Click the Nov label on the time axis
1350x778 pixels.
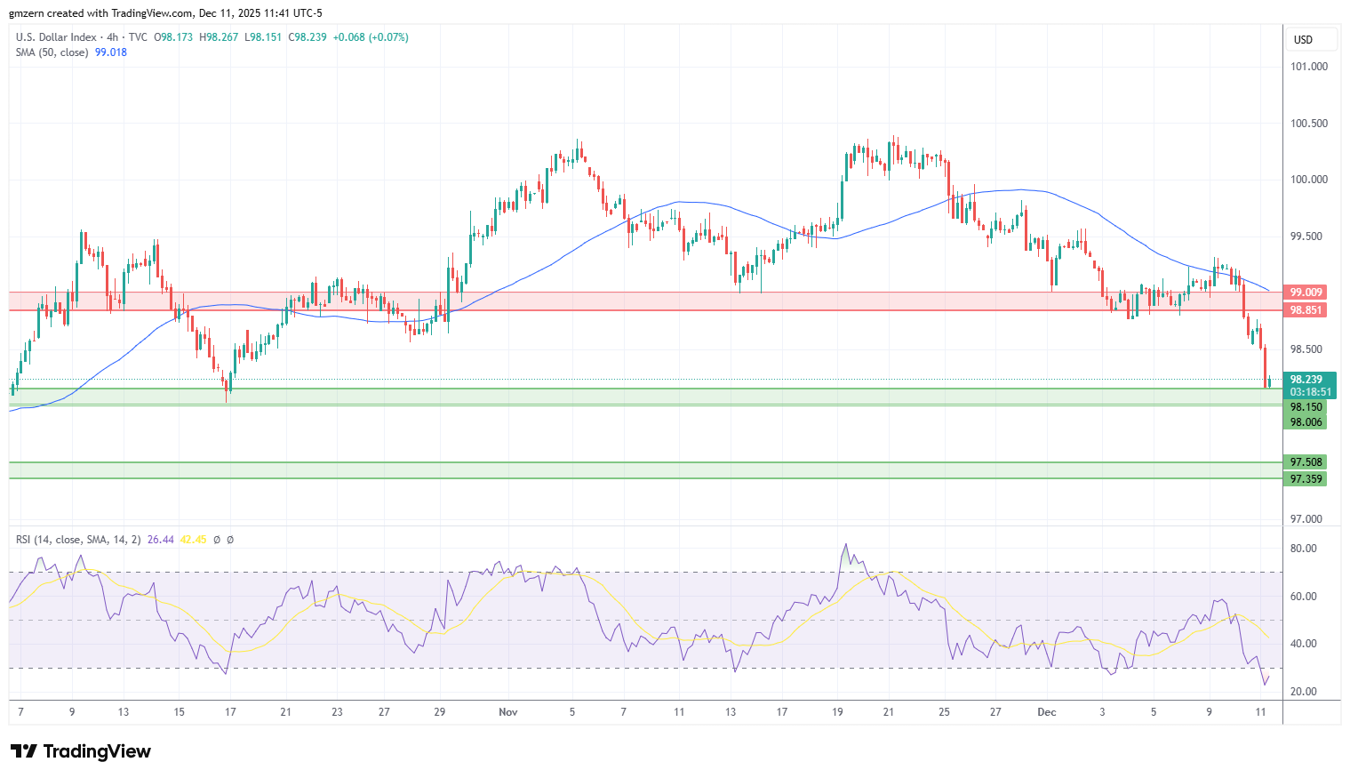(508, 712)
